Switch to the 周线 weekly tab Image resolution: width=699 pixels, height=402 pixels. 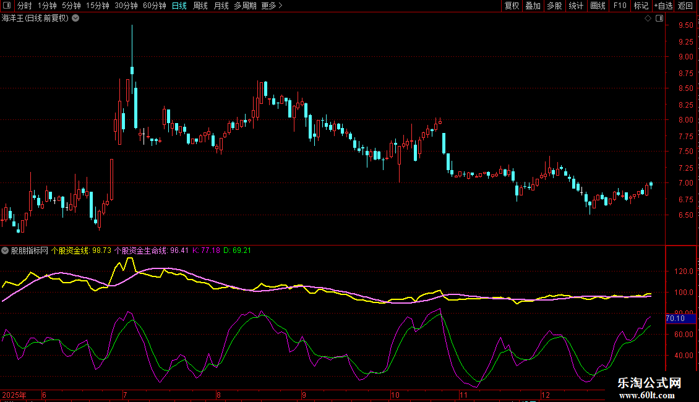pyautogui.click(x=200, y=6)
